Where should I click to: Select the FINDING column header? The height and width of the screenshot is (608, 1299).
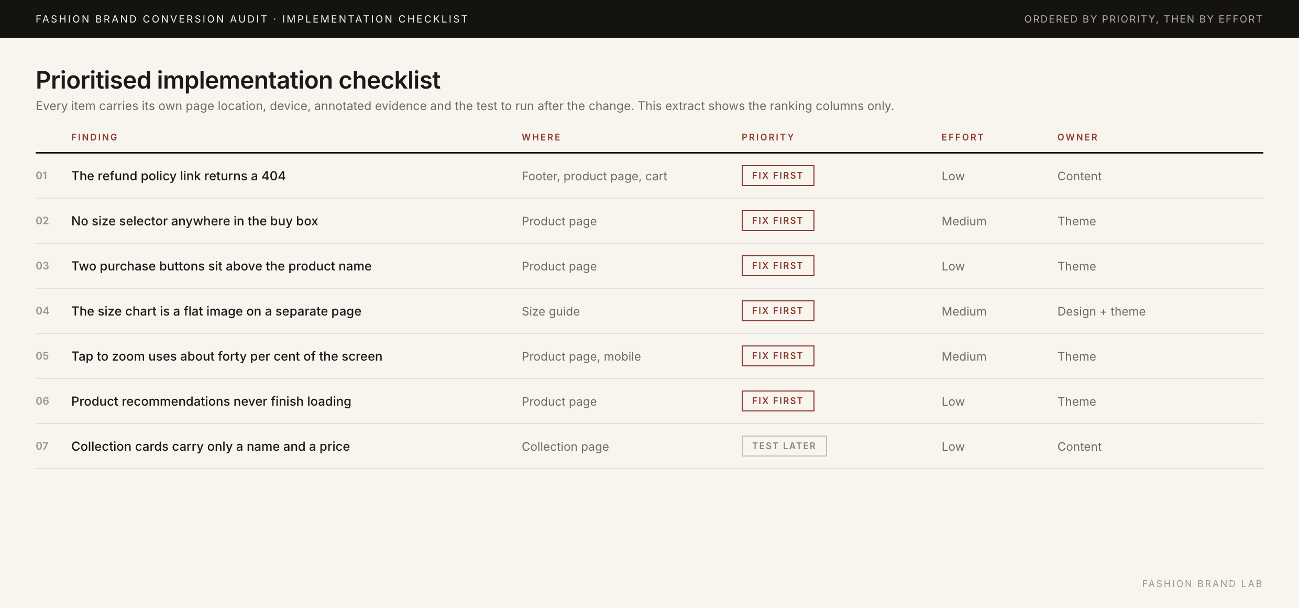pos(94,137)
